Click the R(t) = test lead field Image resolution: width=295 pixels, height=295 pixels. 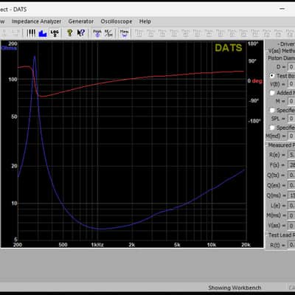click(291, 245)
